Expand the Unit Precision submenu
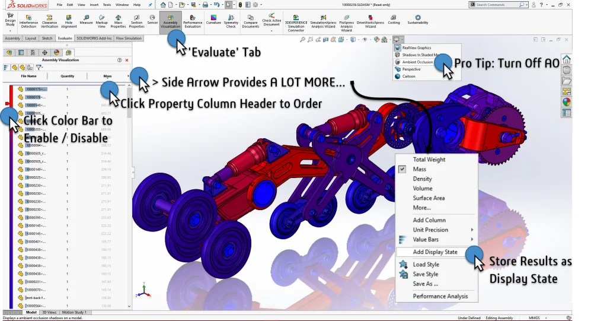 [x=430, y=230]
